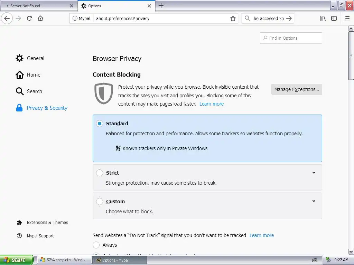Open the Library icon in toolbar
Screen dimensions: 354x265
[323, 18]
